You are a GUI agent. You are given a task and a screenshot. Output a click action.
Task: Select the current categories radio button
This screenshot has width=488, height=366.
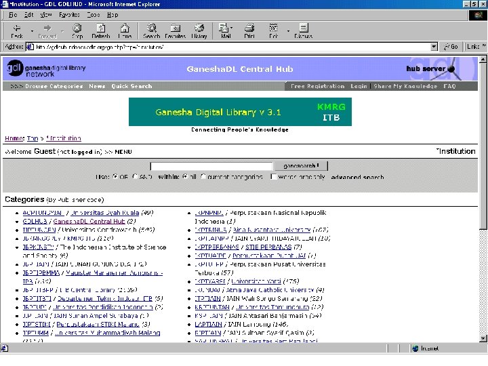tap(203, 176)
